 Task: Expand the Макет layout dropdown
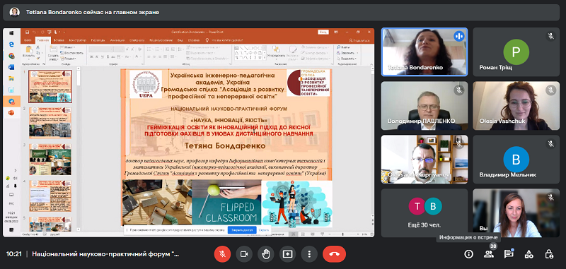(x=68, y=47)
